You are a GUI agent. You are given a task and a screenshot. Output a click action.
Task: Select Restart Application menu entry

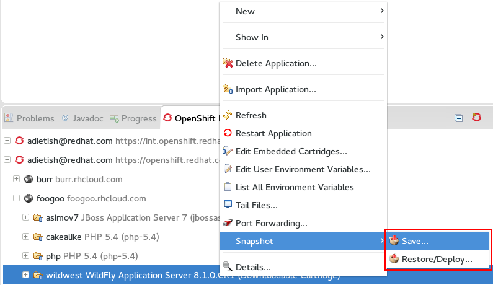(x=303, y=133)
